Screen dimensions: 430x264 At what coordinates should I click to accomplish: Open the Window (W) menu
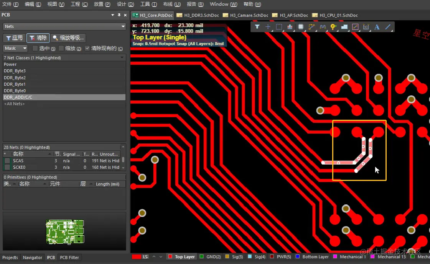(x=223, y=4)
